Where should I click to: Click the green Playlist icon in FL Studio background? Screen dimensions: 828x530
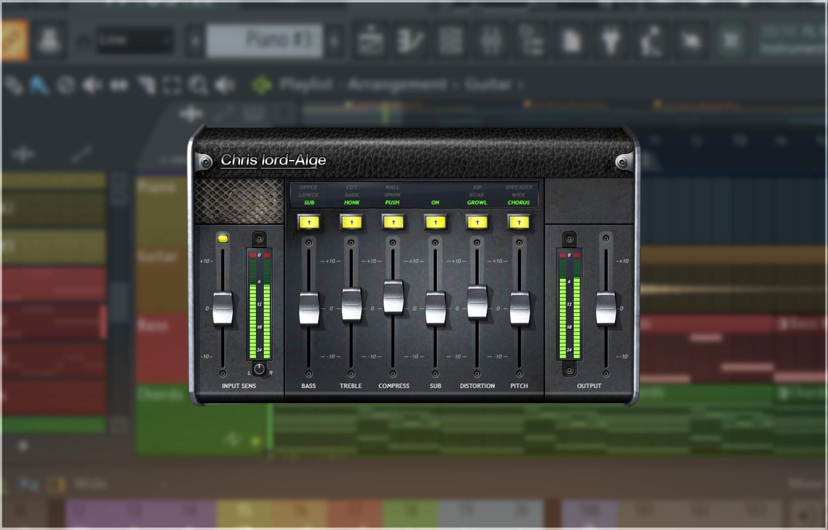click(x=262, y=85)
